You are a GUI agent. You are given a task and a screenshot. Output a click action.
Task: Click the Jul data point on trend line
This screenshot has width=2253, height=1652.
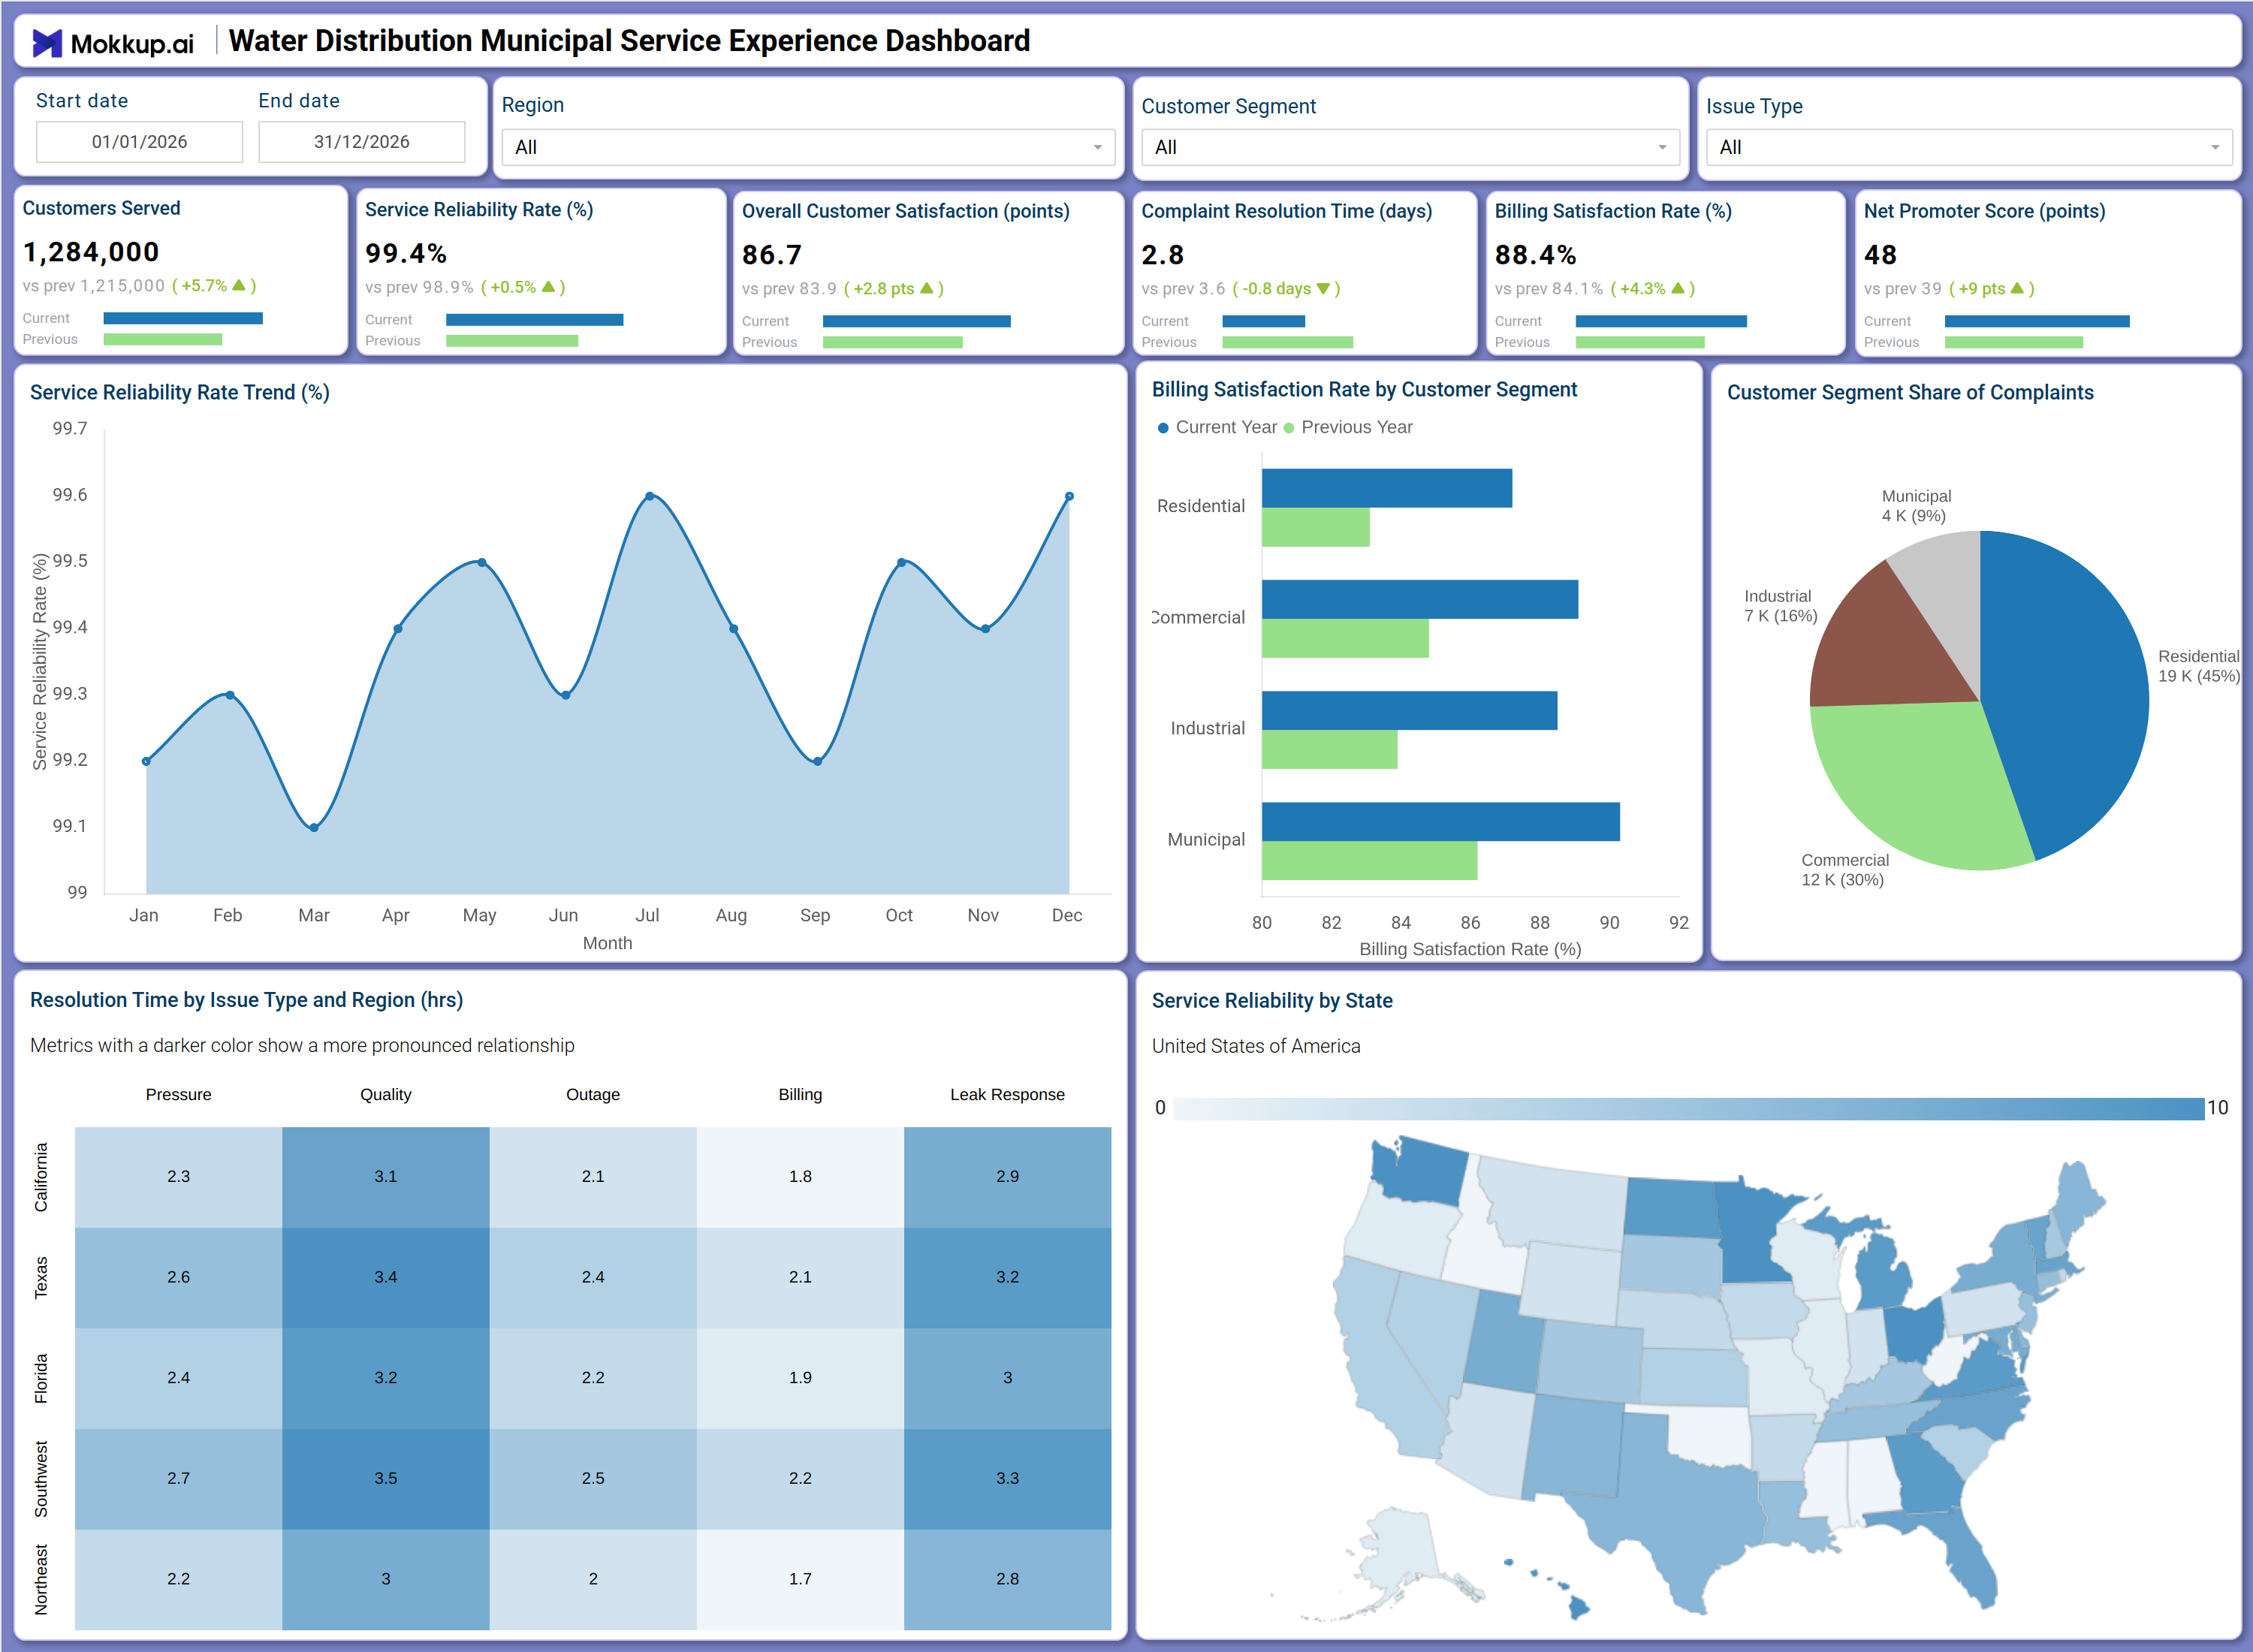[650, 496]
